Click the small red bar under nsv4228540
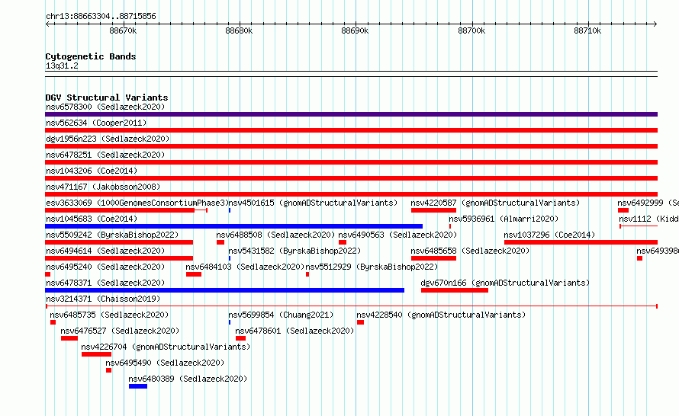Viewport: 679px width, 416px height. (360, 322)
